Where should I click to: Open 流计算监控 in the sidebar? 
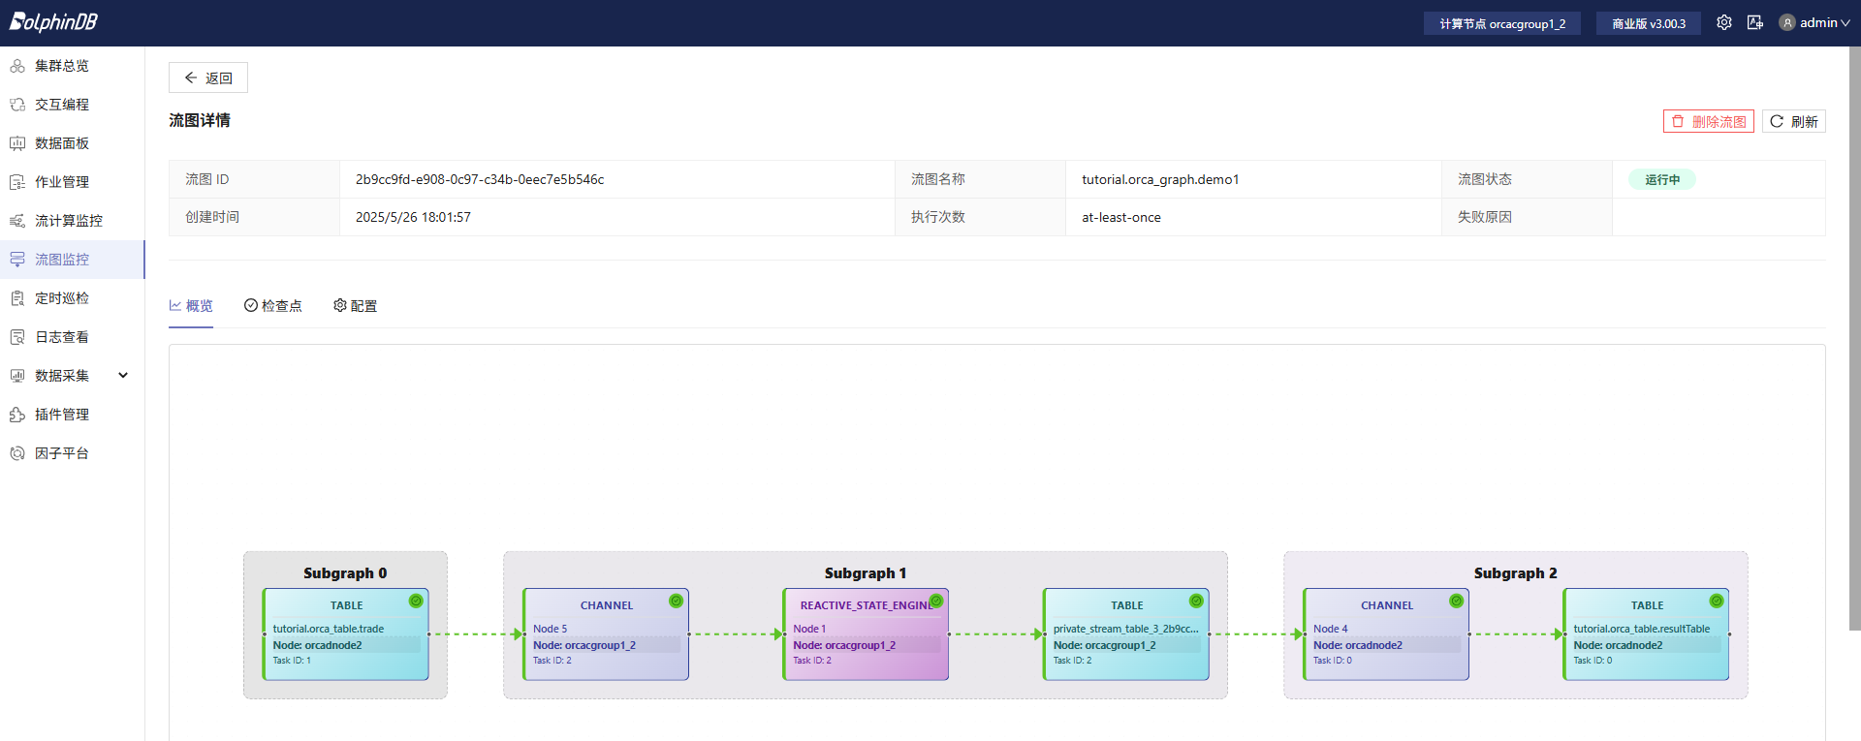coord(68,221)
